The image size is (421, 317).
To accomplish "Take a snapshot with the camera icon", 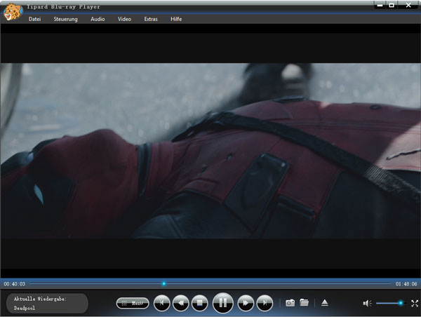I will click(290, 303).
